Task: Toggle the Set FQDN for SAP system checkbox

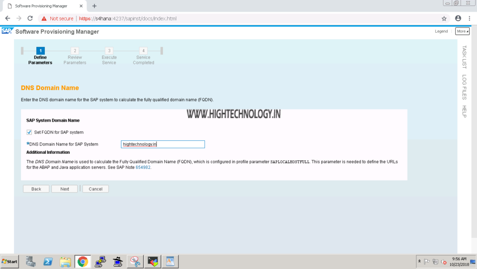Action: (x=29, y=132)
